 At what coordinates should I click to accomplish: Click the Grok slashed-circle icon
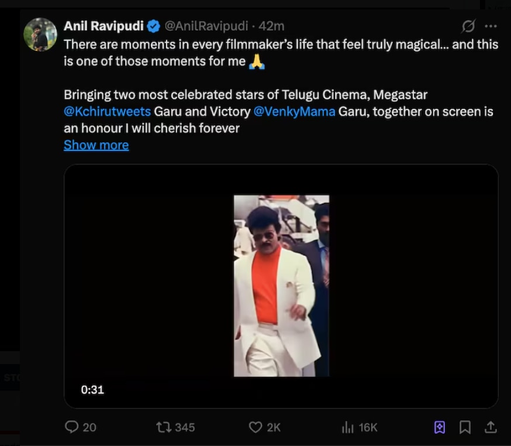(x=468, y=26)
